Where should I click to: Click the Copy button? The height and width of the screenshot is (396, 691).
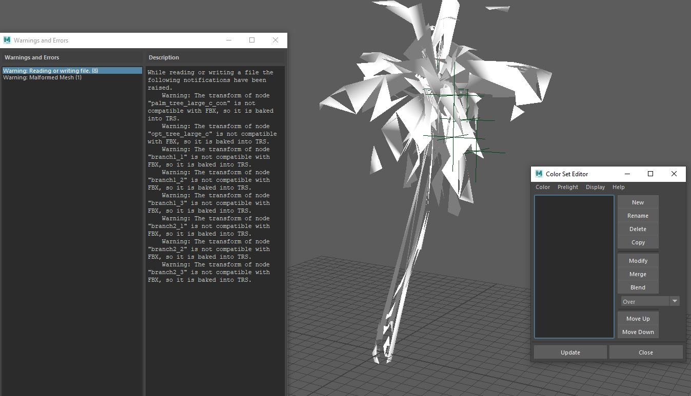coord(638,242)
